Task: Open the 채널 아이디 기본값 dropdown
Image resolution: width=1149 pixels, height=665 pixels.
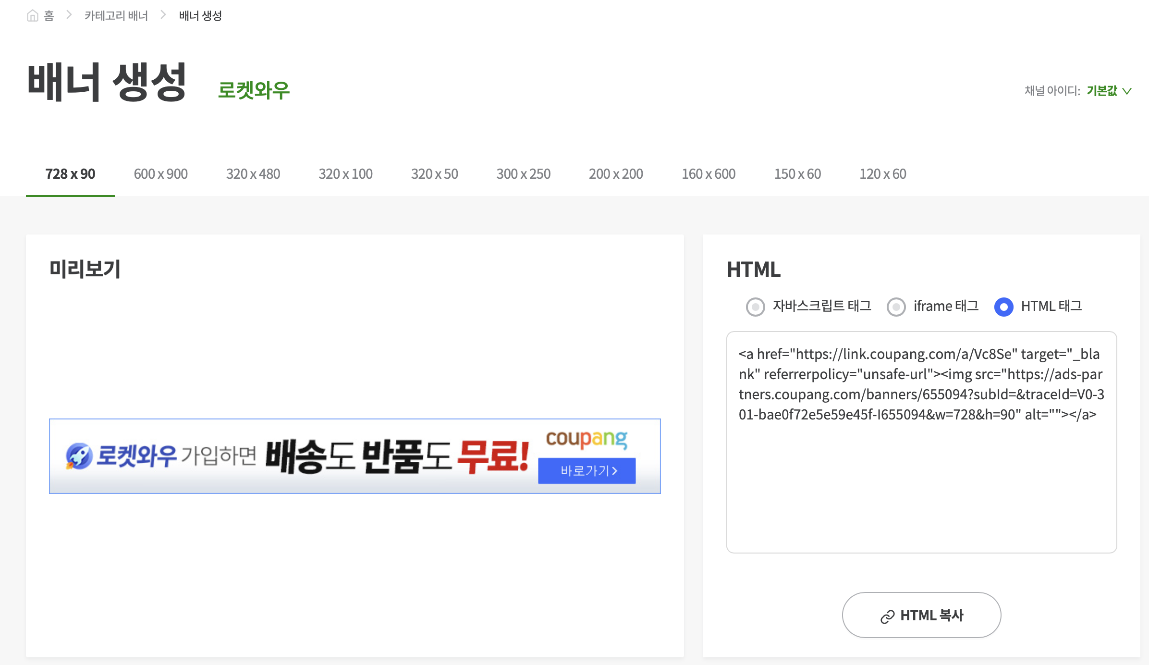Action: point(1102,91)
